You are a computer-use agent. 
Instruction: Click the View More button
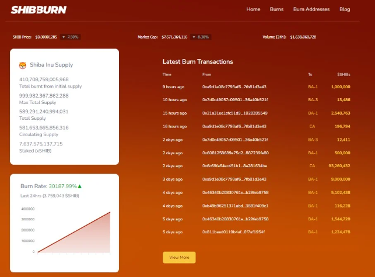tap(179, 257)
